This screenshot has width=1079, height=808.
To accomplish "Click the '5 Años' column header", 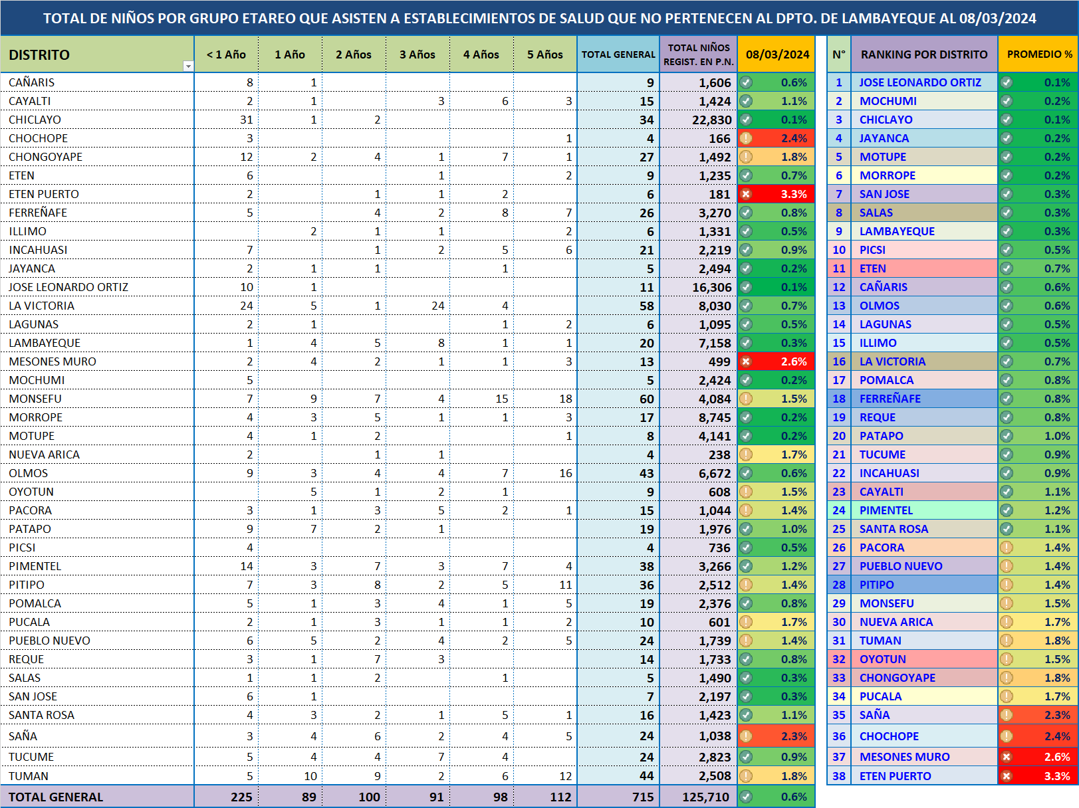I will point(544,54).
